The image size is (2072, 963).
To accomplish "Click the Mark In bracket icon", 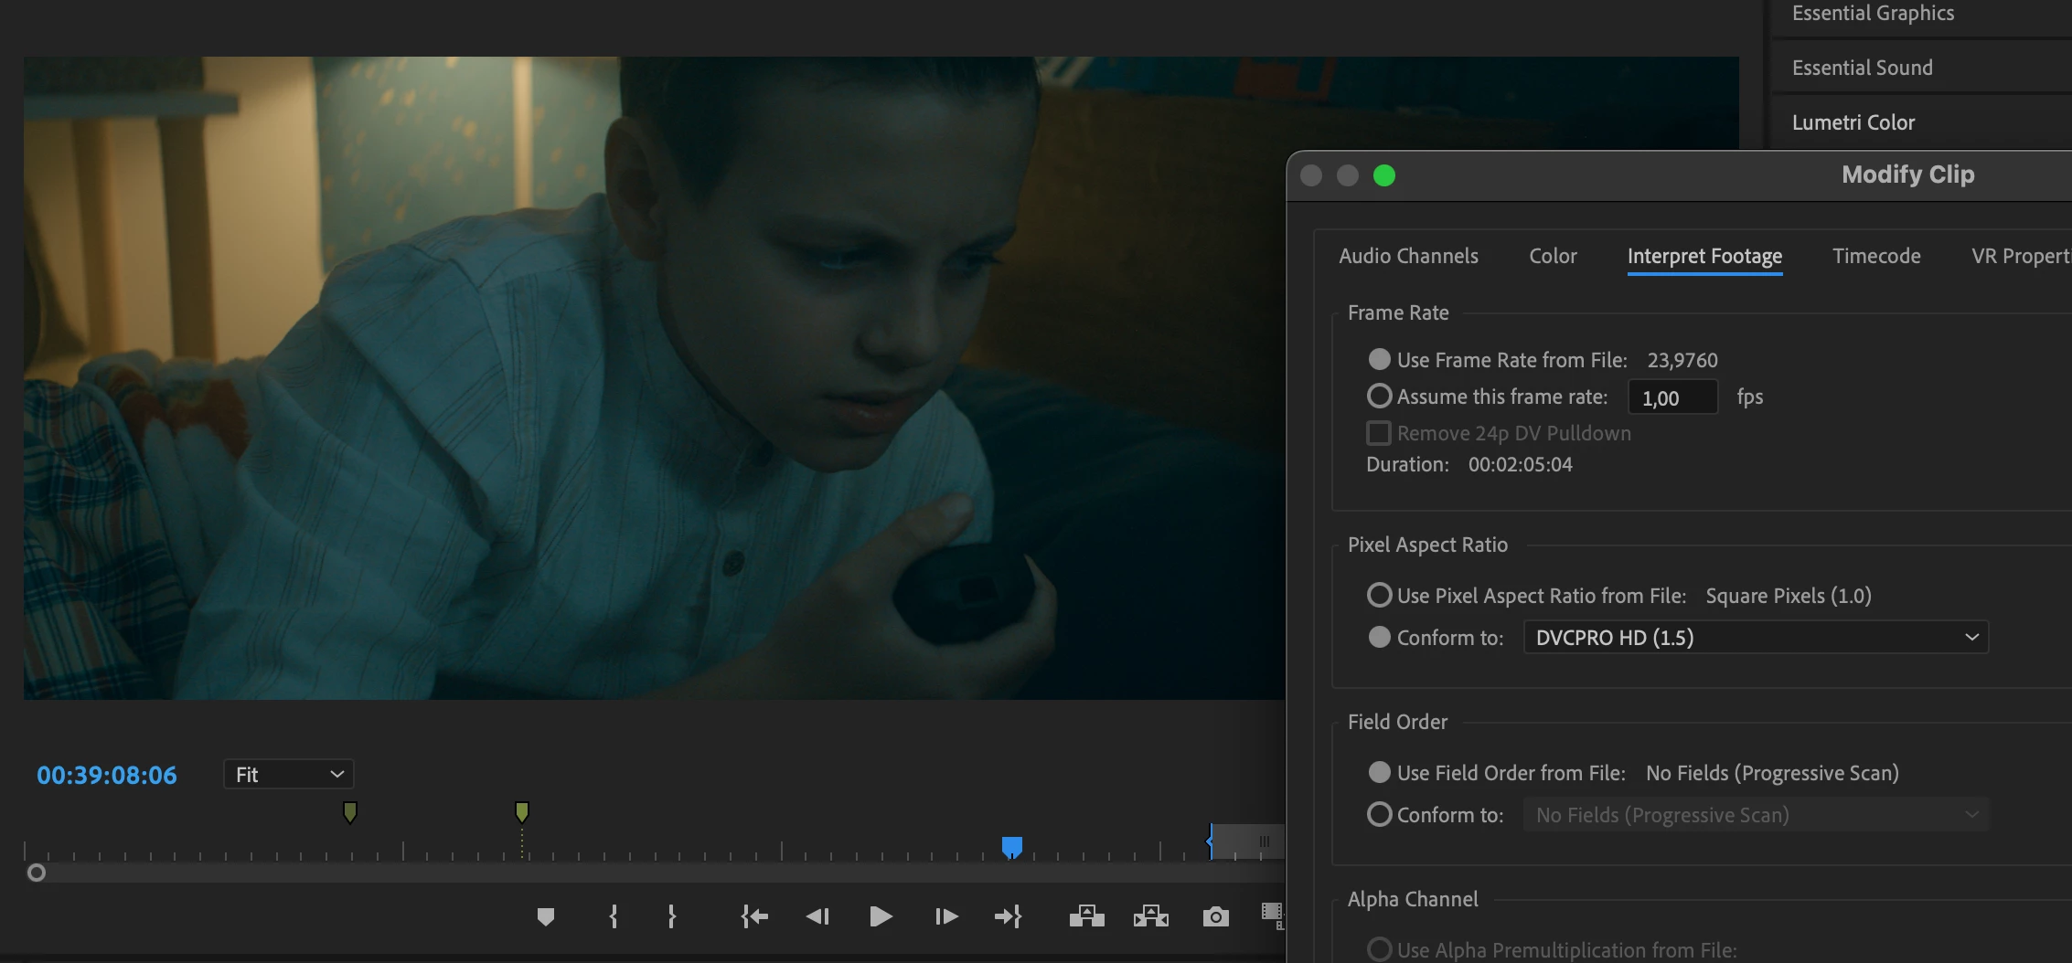I will pyautogui.click(x=614, y=916).
